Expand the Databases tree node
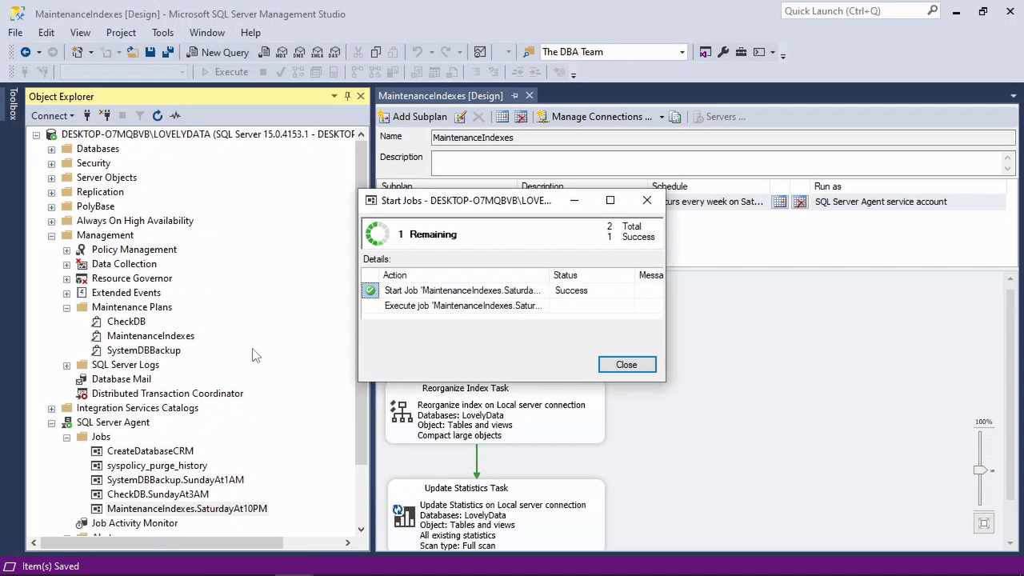1024x576 pixels. click(x=52, y=149)
